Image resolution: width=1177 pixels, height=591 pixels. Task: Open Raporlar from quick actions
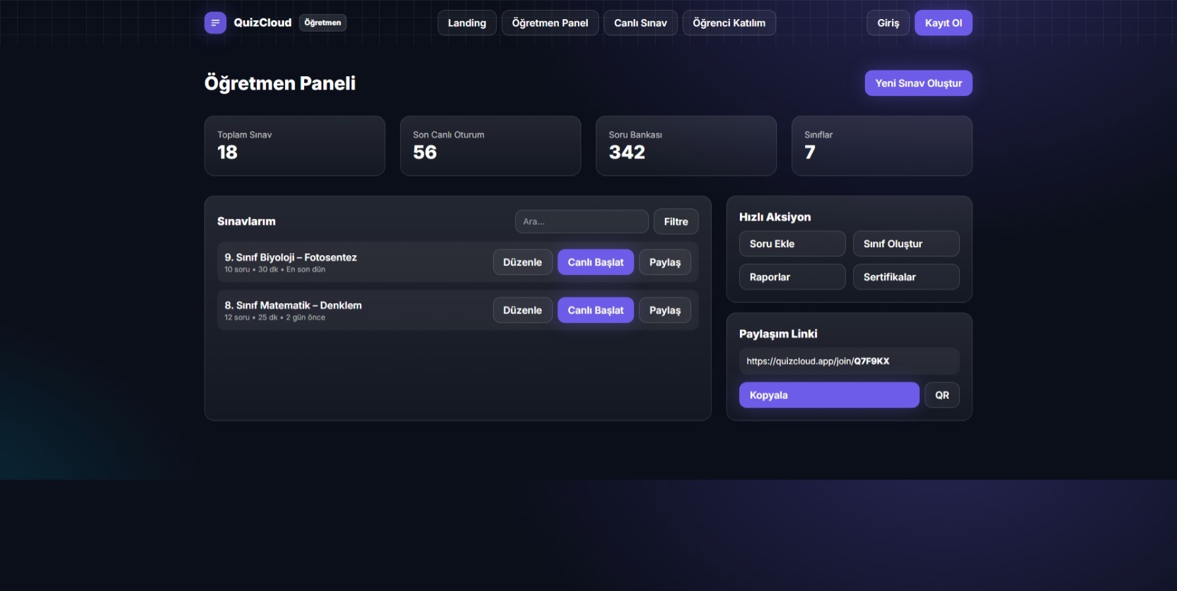tap(792, 277)
